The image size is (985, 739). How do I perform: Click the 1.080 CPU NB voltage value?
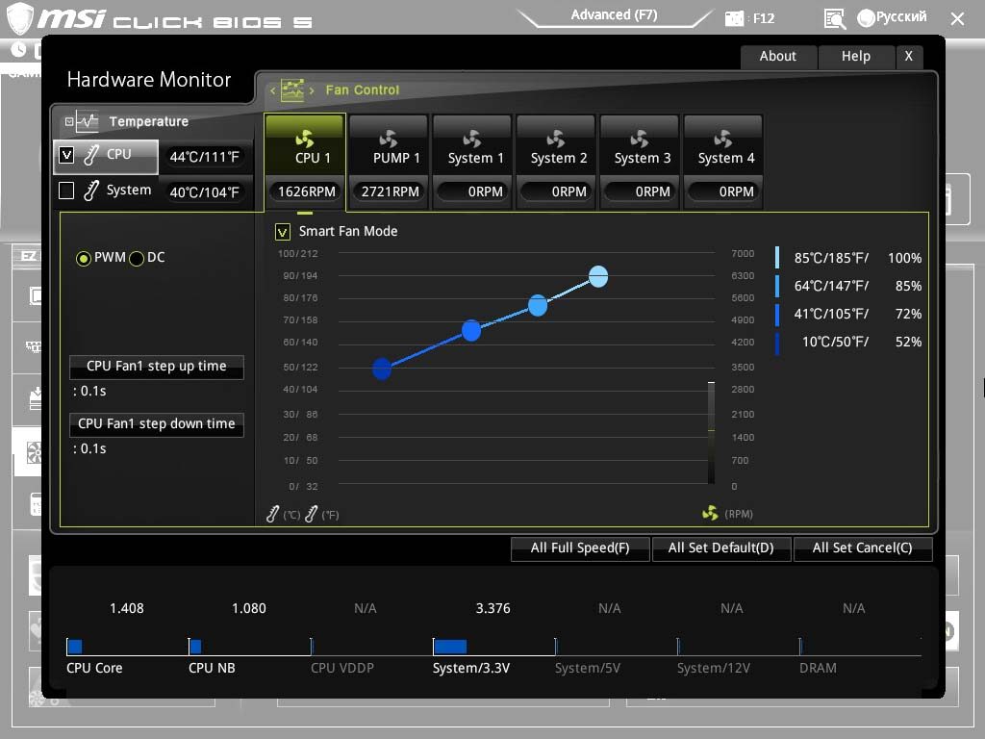(249, 608)
